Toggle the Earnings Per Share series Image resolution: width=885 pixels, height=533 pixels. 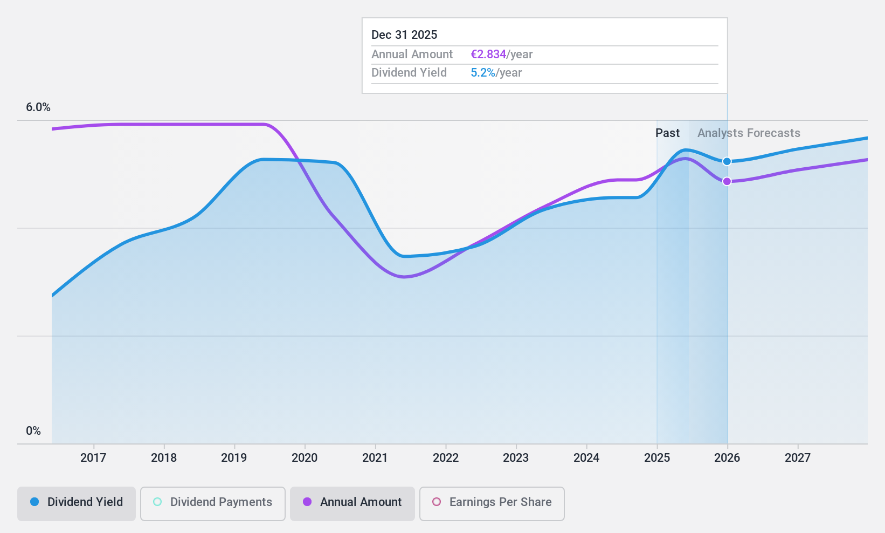[x=492, y=504]
